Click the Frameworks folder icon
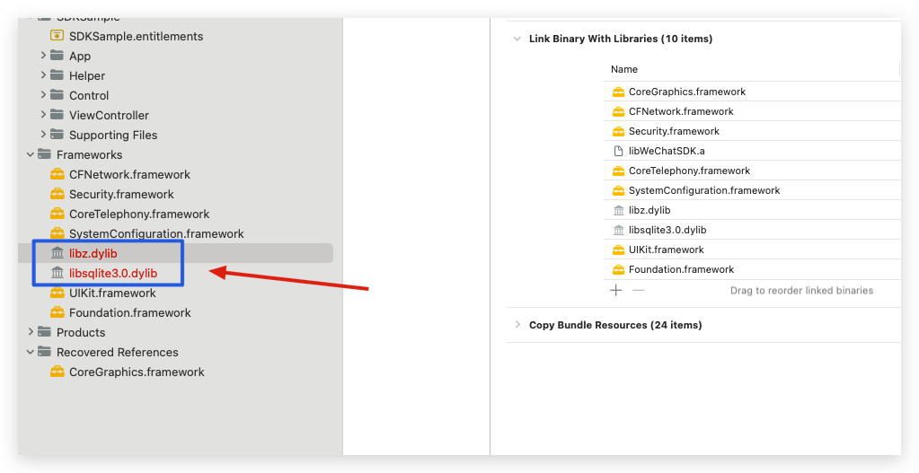 coord(44,154)
